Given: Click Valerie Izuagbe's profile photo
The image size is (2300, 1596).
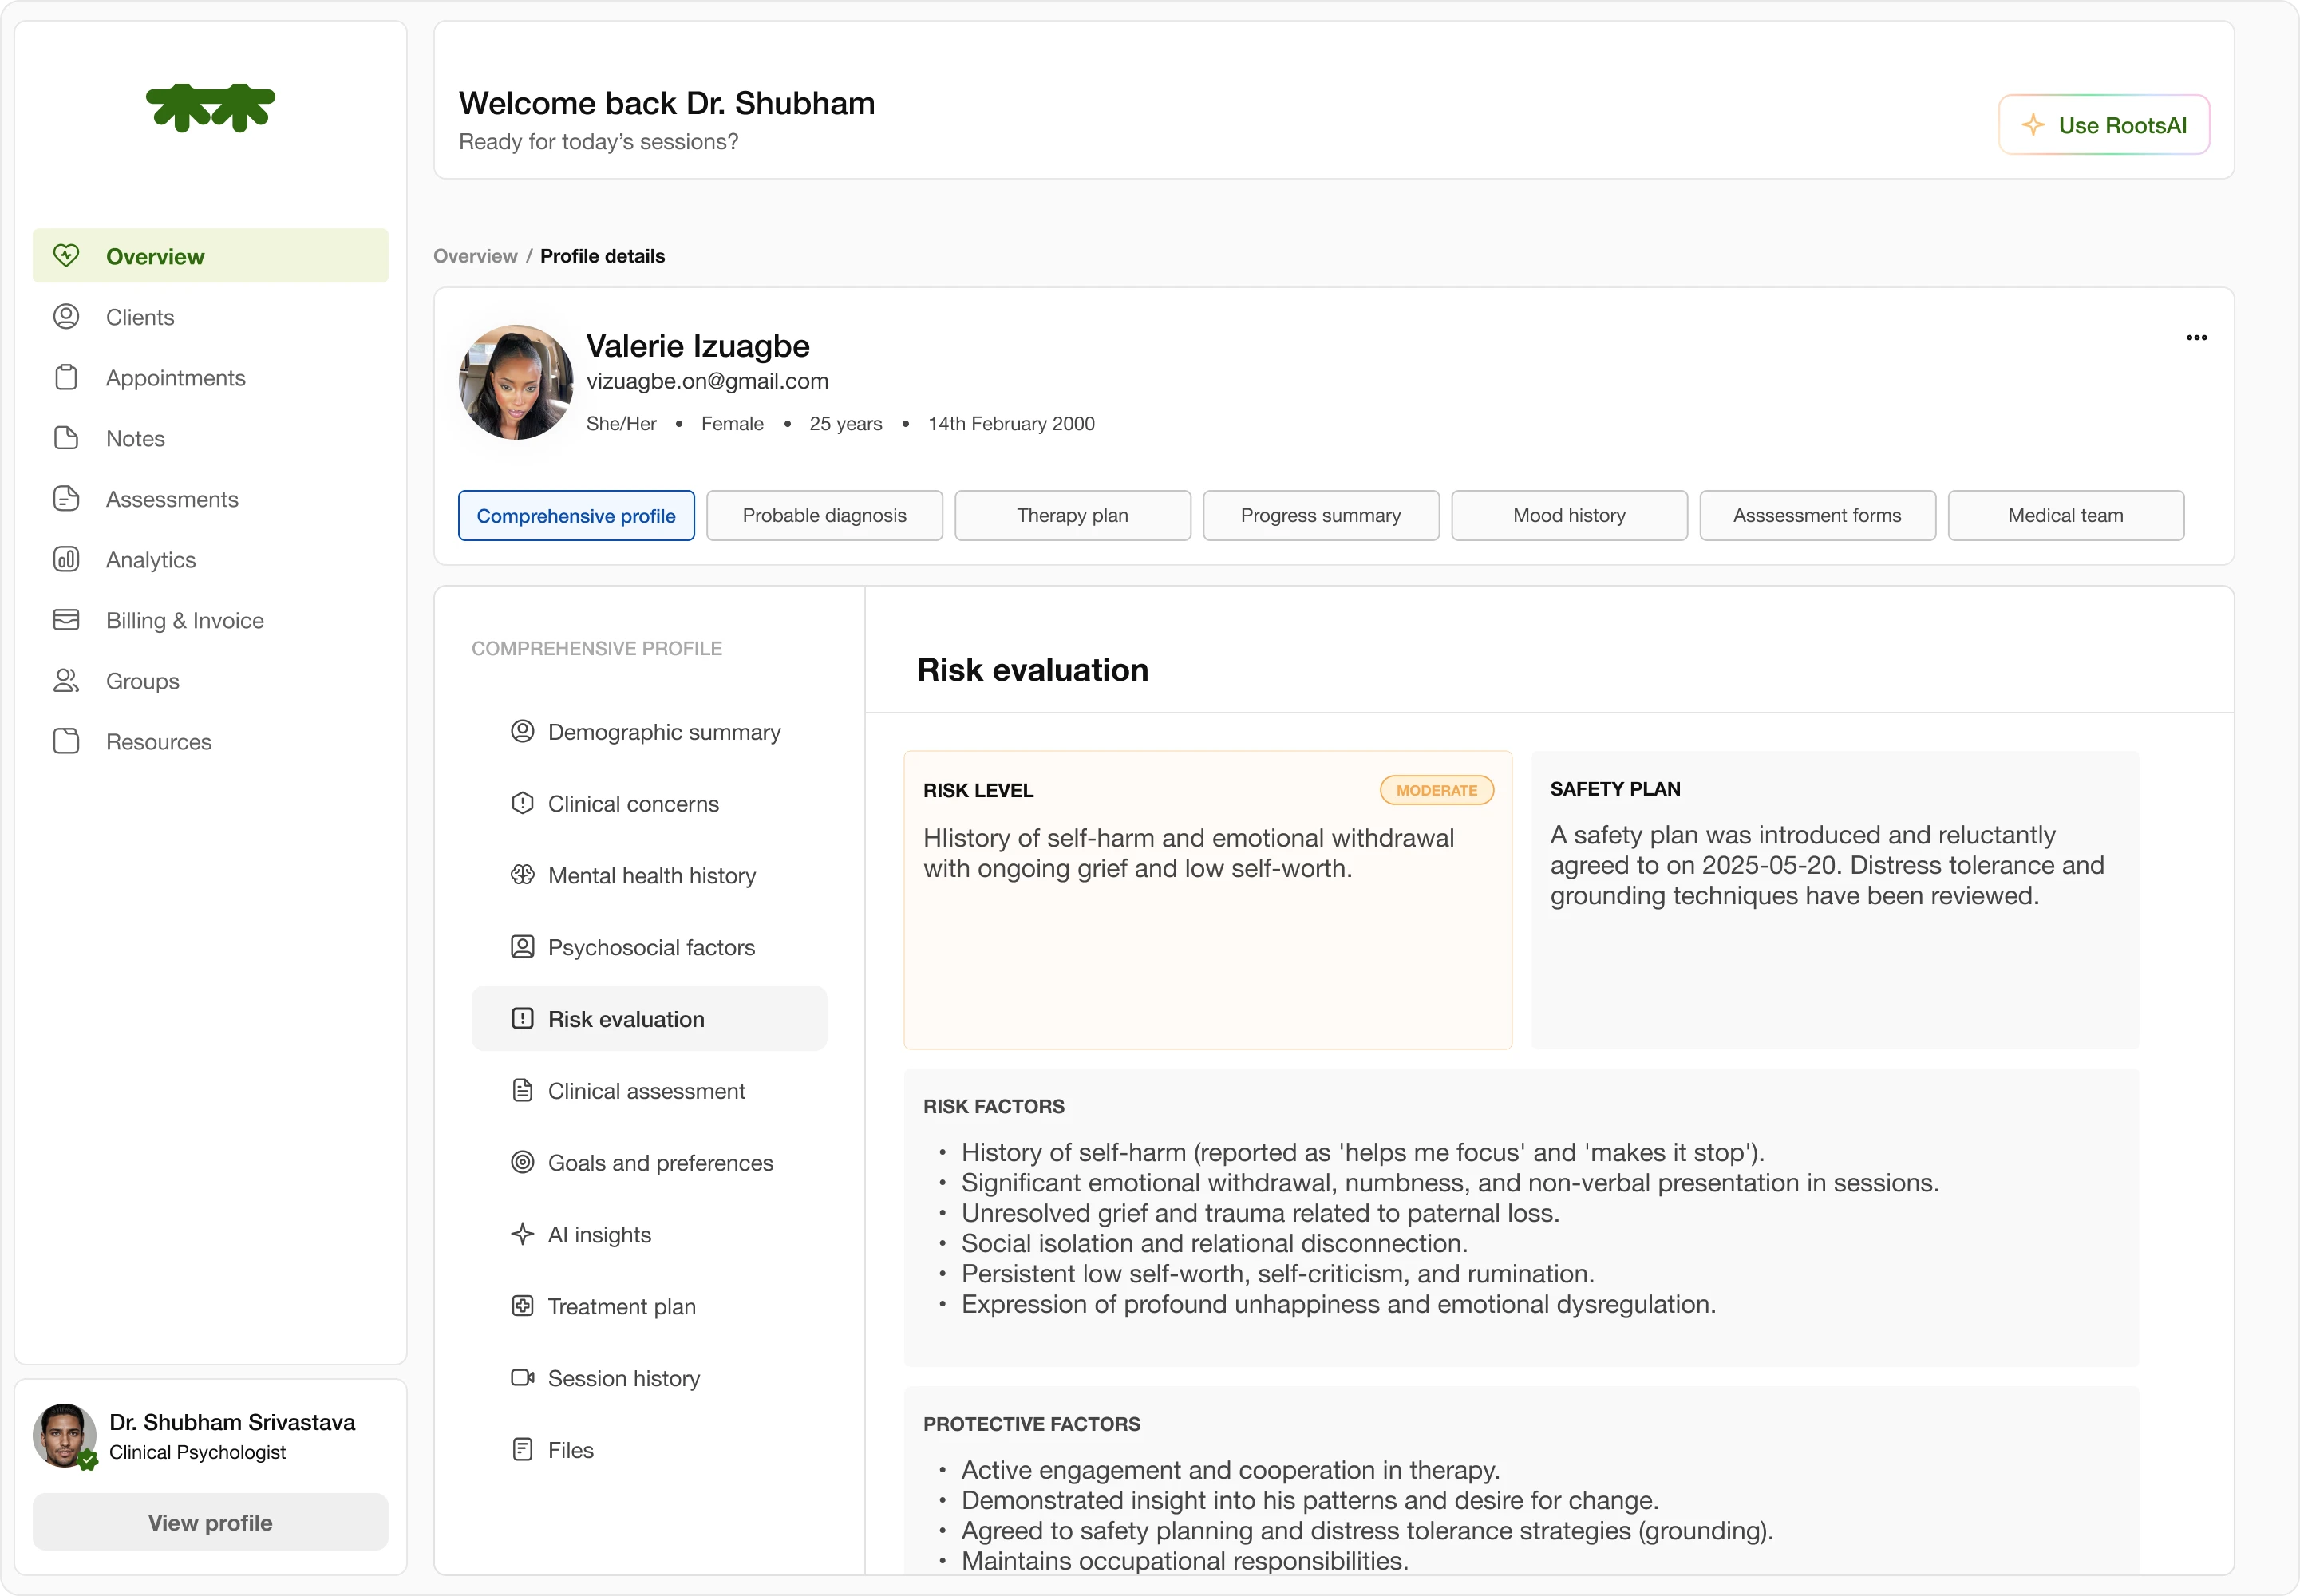Looking at the screenshot, I should pyautogui.click(x=516, y=382).
